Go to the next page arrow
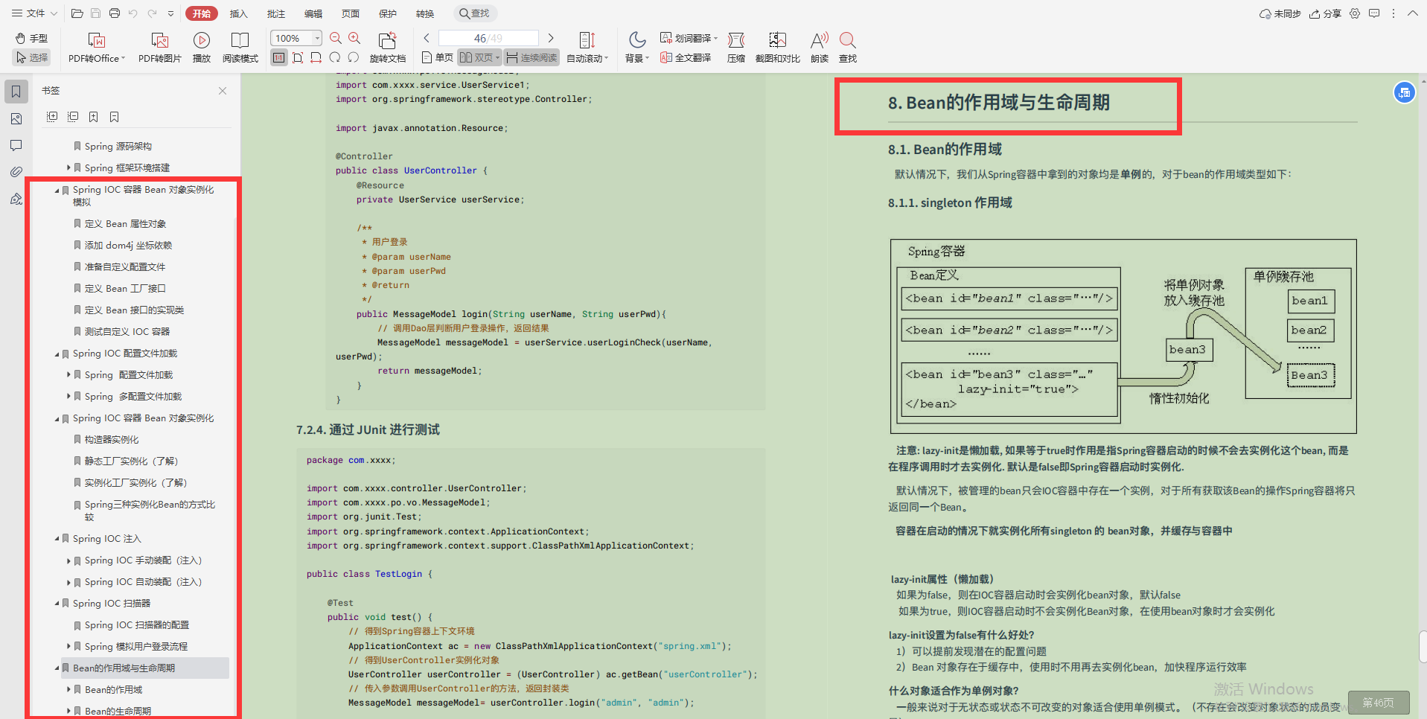 [x=551, y=38]
